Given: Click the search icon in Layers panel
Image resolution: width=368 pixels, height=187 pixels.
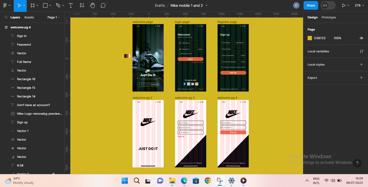Looking at the screenshot, I should [x=6, y=17].
